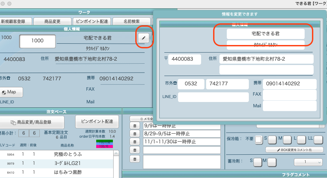This screenshot has width=327, height=178.
Task: Click trash icon of the last memo row
Action: 134,159
